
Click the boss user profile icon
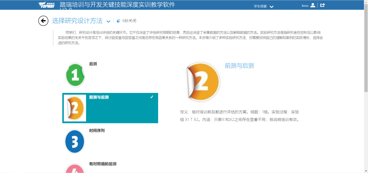point(313,5)
